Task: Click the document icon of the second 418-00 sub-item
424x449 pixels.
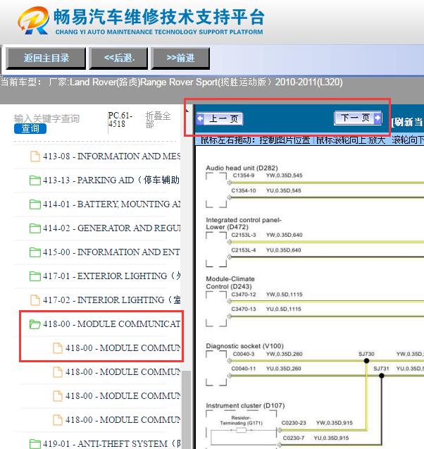Action: [58, 372]
